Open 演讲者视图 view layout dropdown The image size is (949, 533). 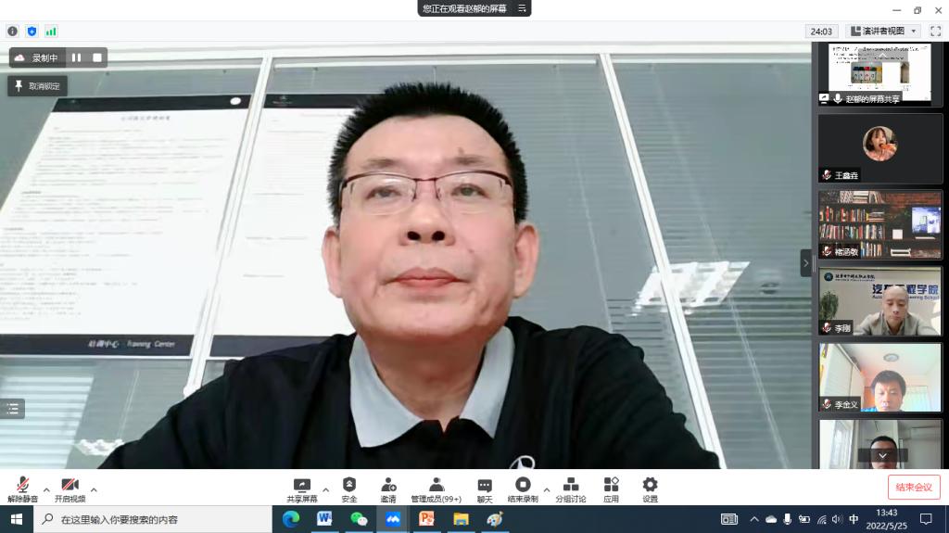point(883,31)
